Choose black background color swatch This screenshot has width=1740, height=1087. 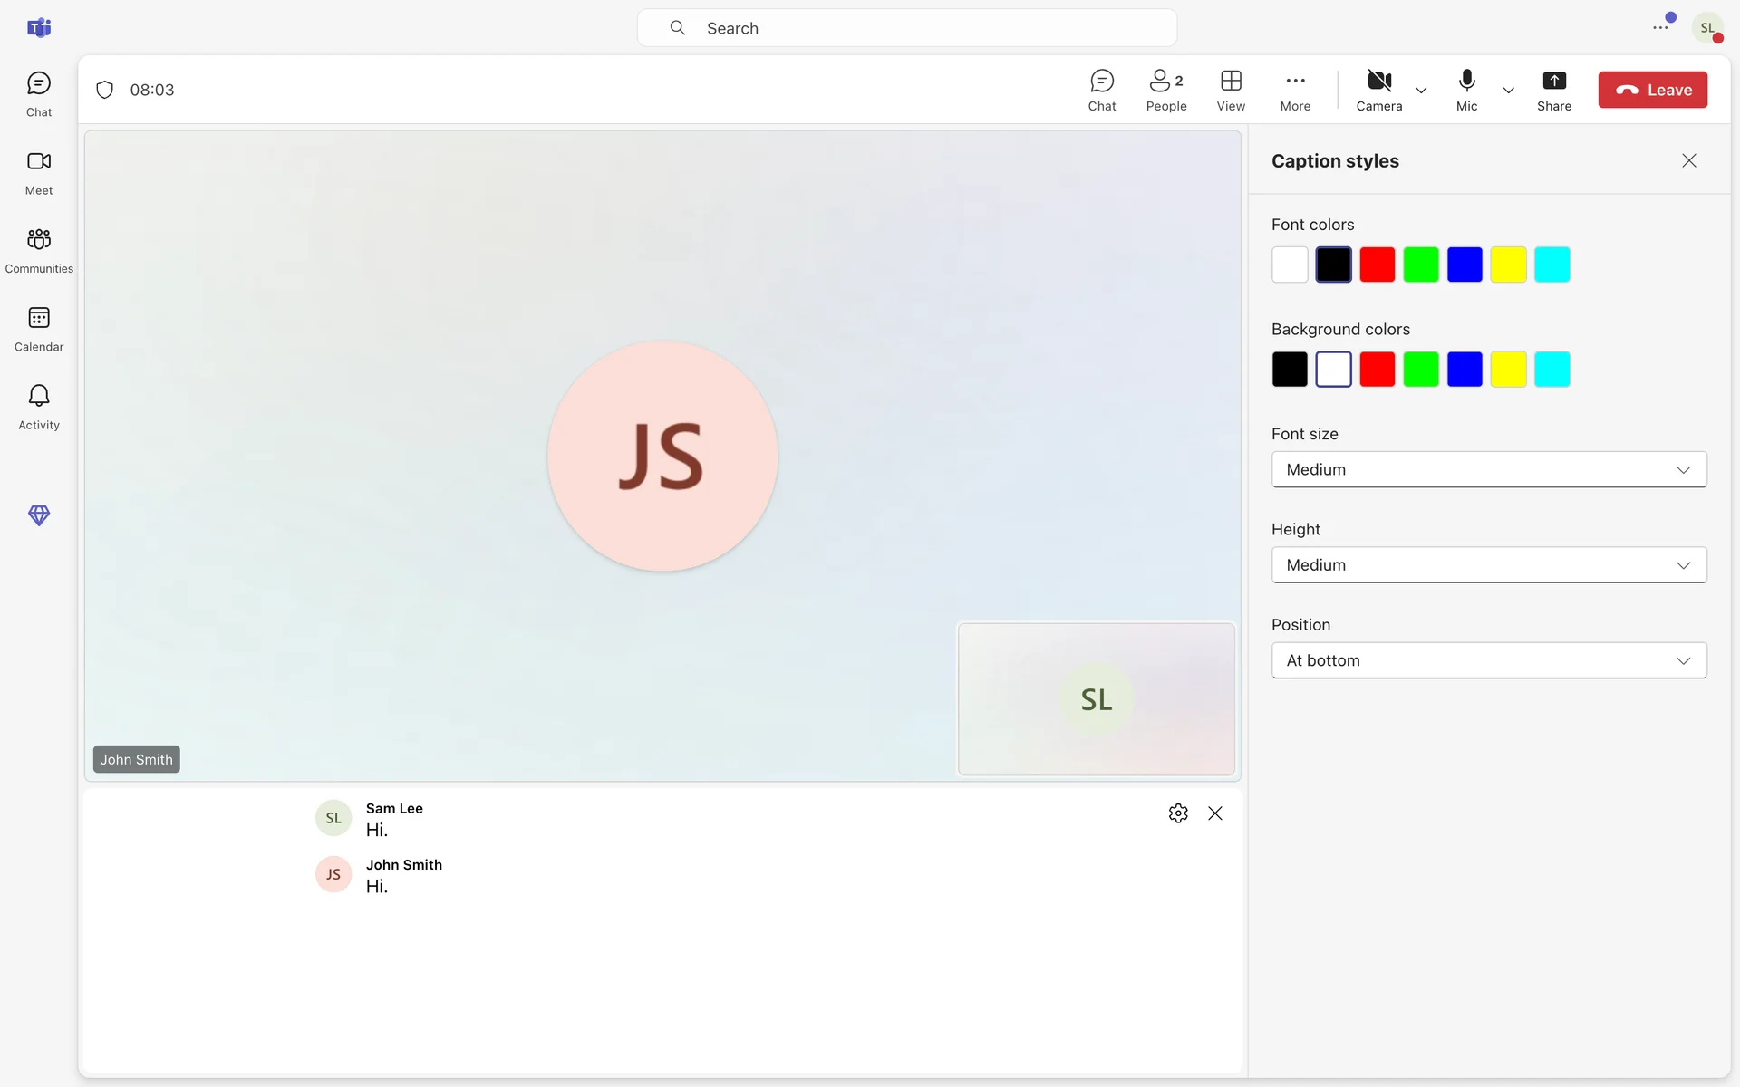pos(1289,370)
